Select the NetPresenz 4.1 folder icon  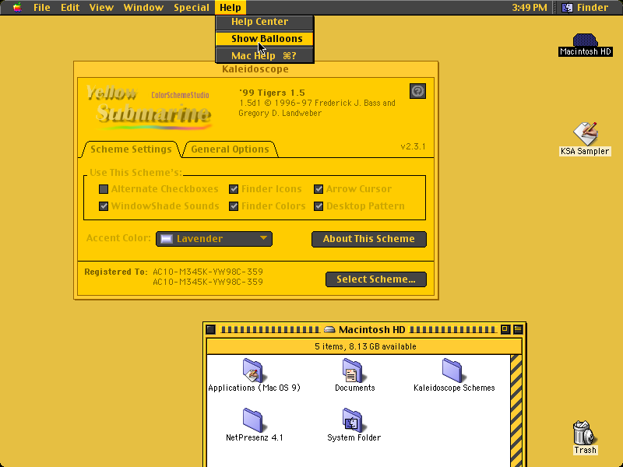253,420
